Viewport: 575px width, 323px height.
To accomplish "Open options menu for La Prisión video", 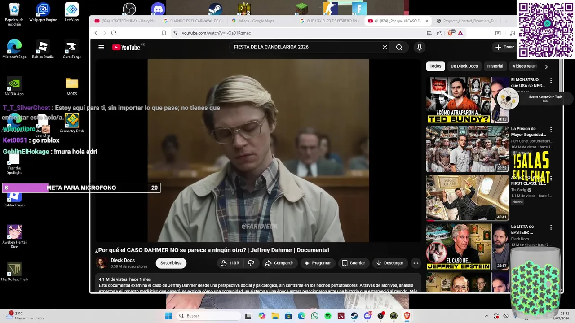I will tap(551, 130).
